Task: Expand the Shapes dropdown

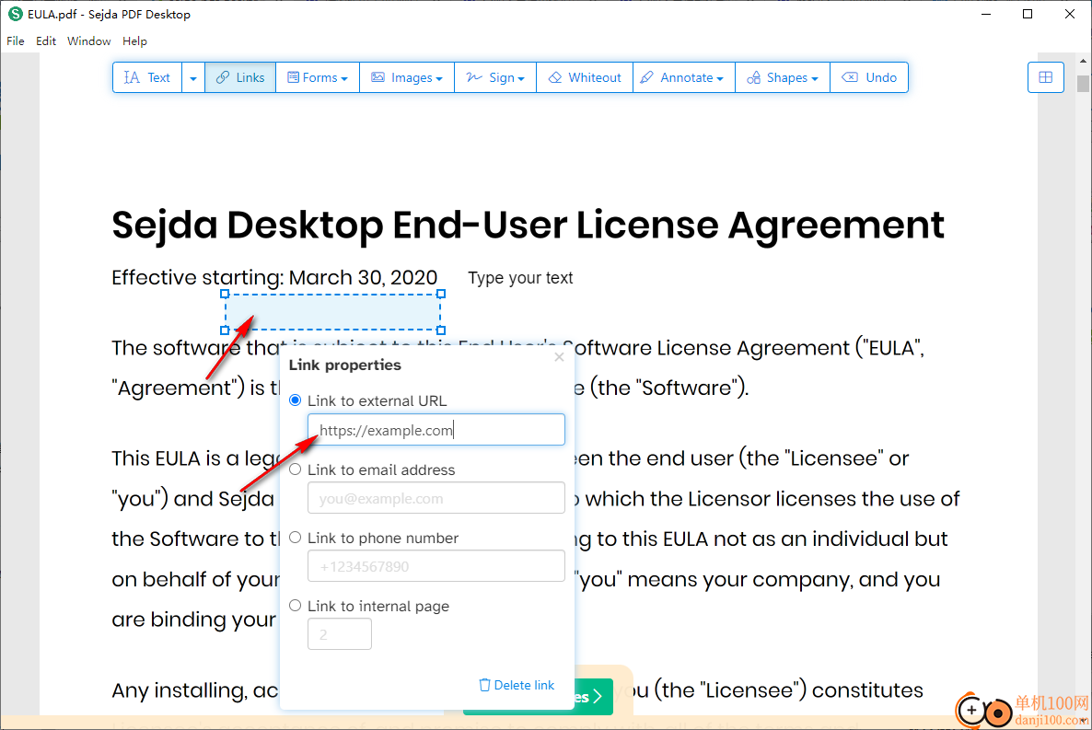Action: (x=782, y=77)
